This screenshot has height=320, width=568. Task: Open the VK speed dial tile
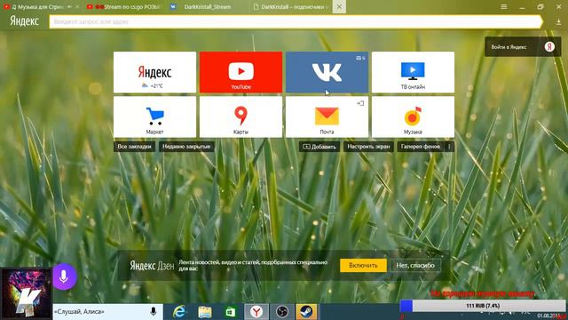pyautogui.click(x=327, y=72)
